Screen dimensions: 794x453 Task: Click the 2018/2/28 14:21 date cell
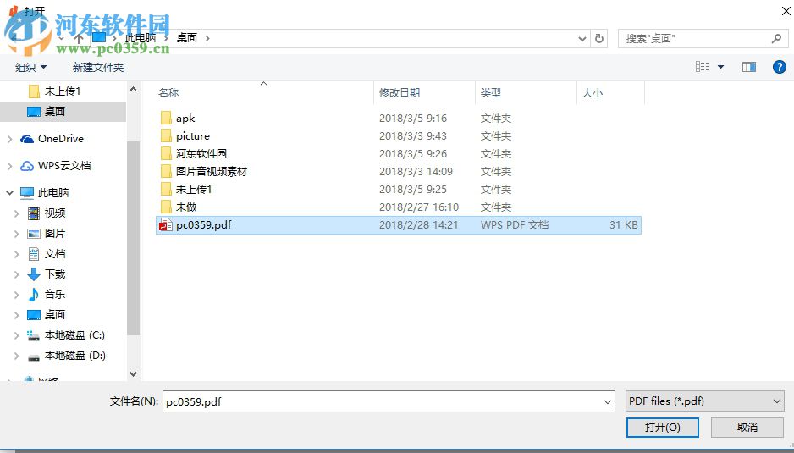[x=418, y=225]
